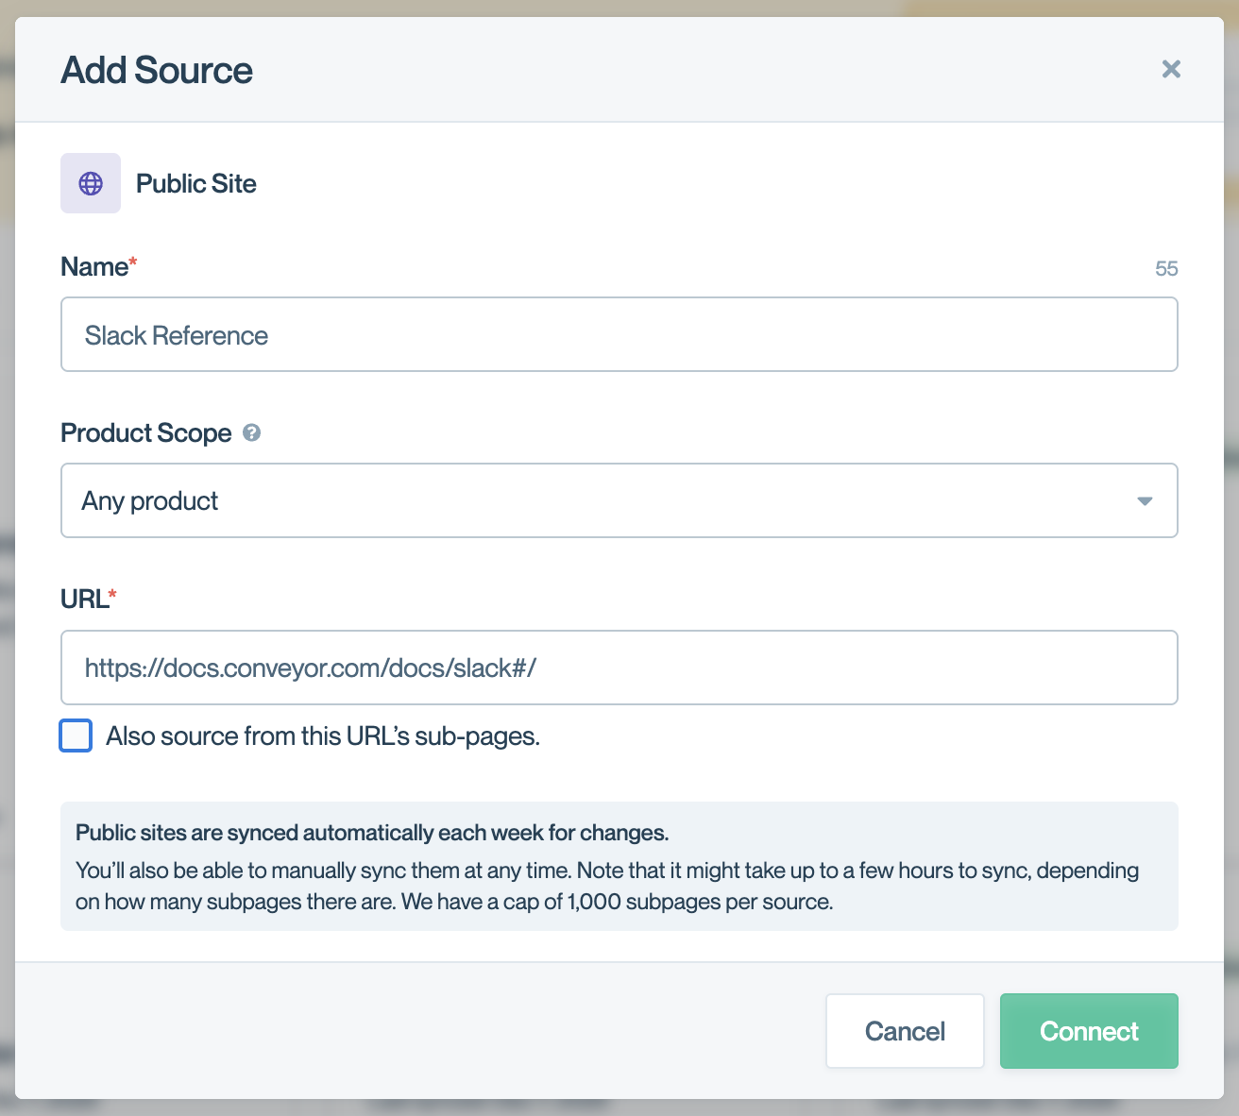This screenshot has width=1239, height=1116.
Task: Click the question mark beside Product Scope
Action: [x=251, y=432]
